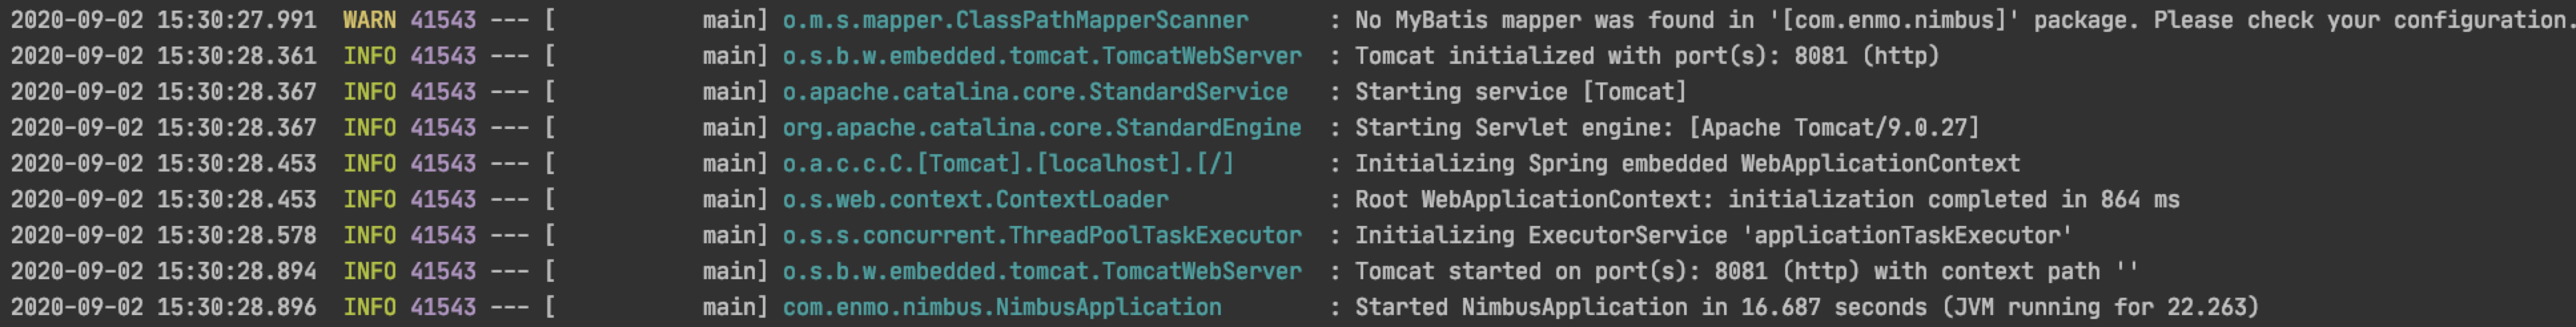Click the timestamp 15:30:28.896 on the last line

pos(236,308)
